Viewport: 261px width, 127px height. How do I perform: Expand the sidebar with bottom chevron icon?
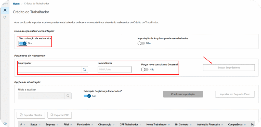click(x=5, y=123)
